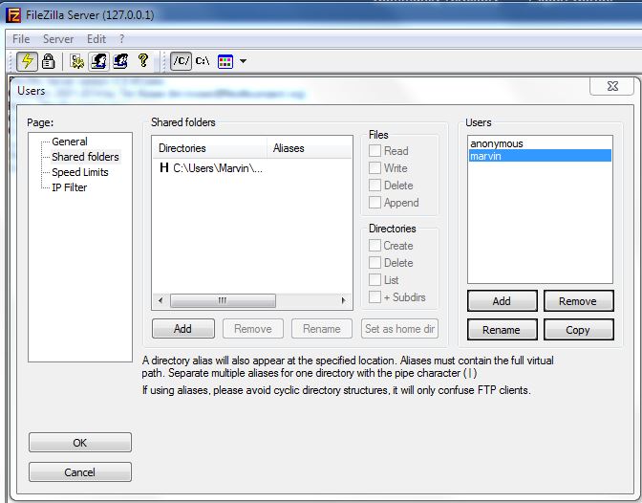This screenshot has height=503, width=642.
Task: Toggle the Directories Delete checkbox
Action: (374, 263)
